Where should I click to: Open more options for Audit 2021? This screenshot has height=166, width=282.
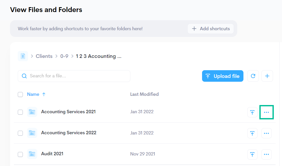point(266,154)
